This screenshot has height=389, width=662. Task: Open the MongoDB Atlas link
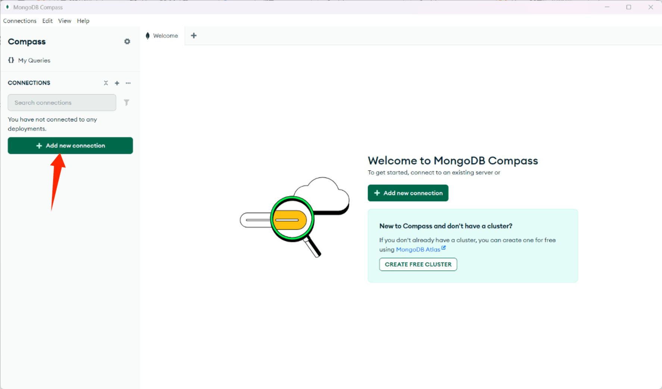tap(418, 249)
